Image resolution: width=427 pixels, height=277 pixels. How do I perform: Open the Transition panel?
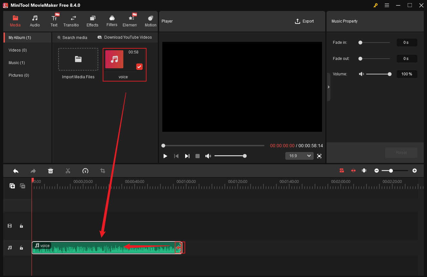click(x=71, y=21)
